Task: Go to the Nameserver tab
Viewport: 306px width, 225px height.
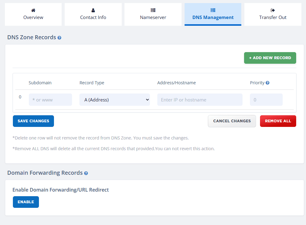Action: click(153, 14)
